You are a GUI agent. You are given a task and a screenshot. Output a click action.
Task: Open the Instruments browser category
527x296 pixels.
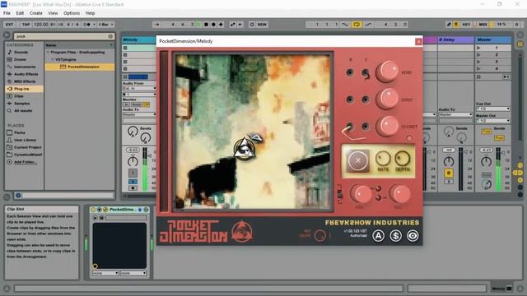click(25, 67)
